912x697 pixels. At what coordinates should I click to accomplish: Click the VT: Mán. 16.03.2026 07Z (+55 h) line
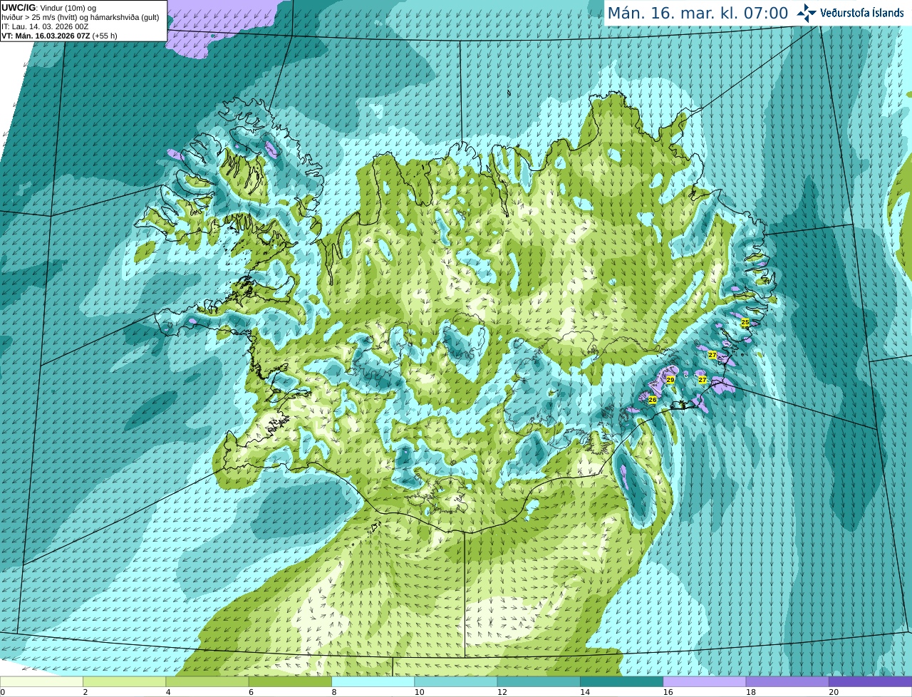(59, 36)
